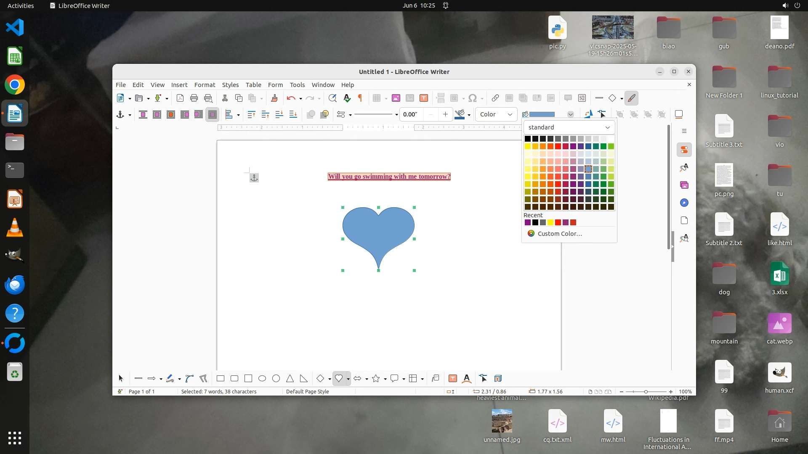808x454 pixels.
Task: Open the Tools menu
Action: 297,84
